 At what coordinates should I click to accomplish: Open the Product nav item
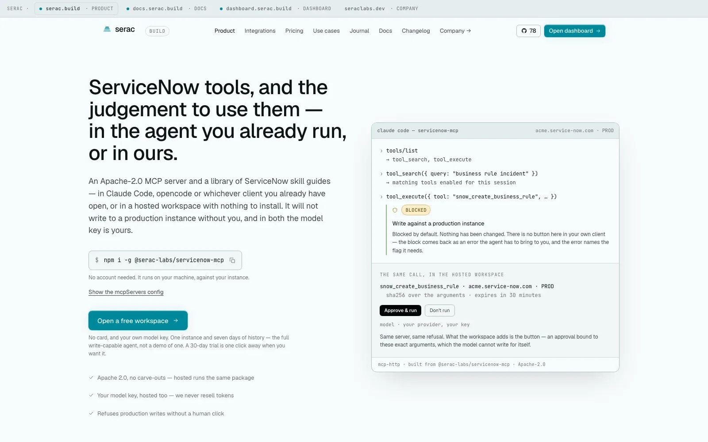coord(225,31)
